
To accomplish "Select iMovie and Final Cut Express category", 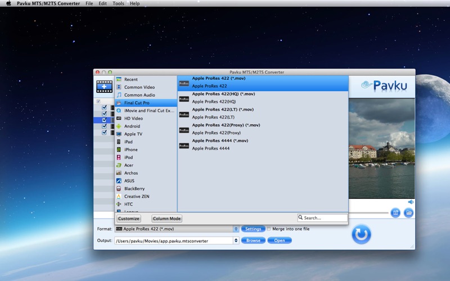I will (146, 110).
